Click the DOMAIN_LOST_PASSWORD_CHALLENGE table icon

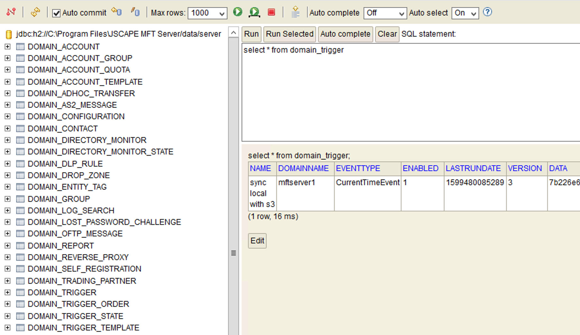pyautogui.click(x=20, y=222)
